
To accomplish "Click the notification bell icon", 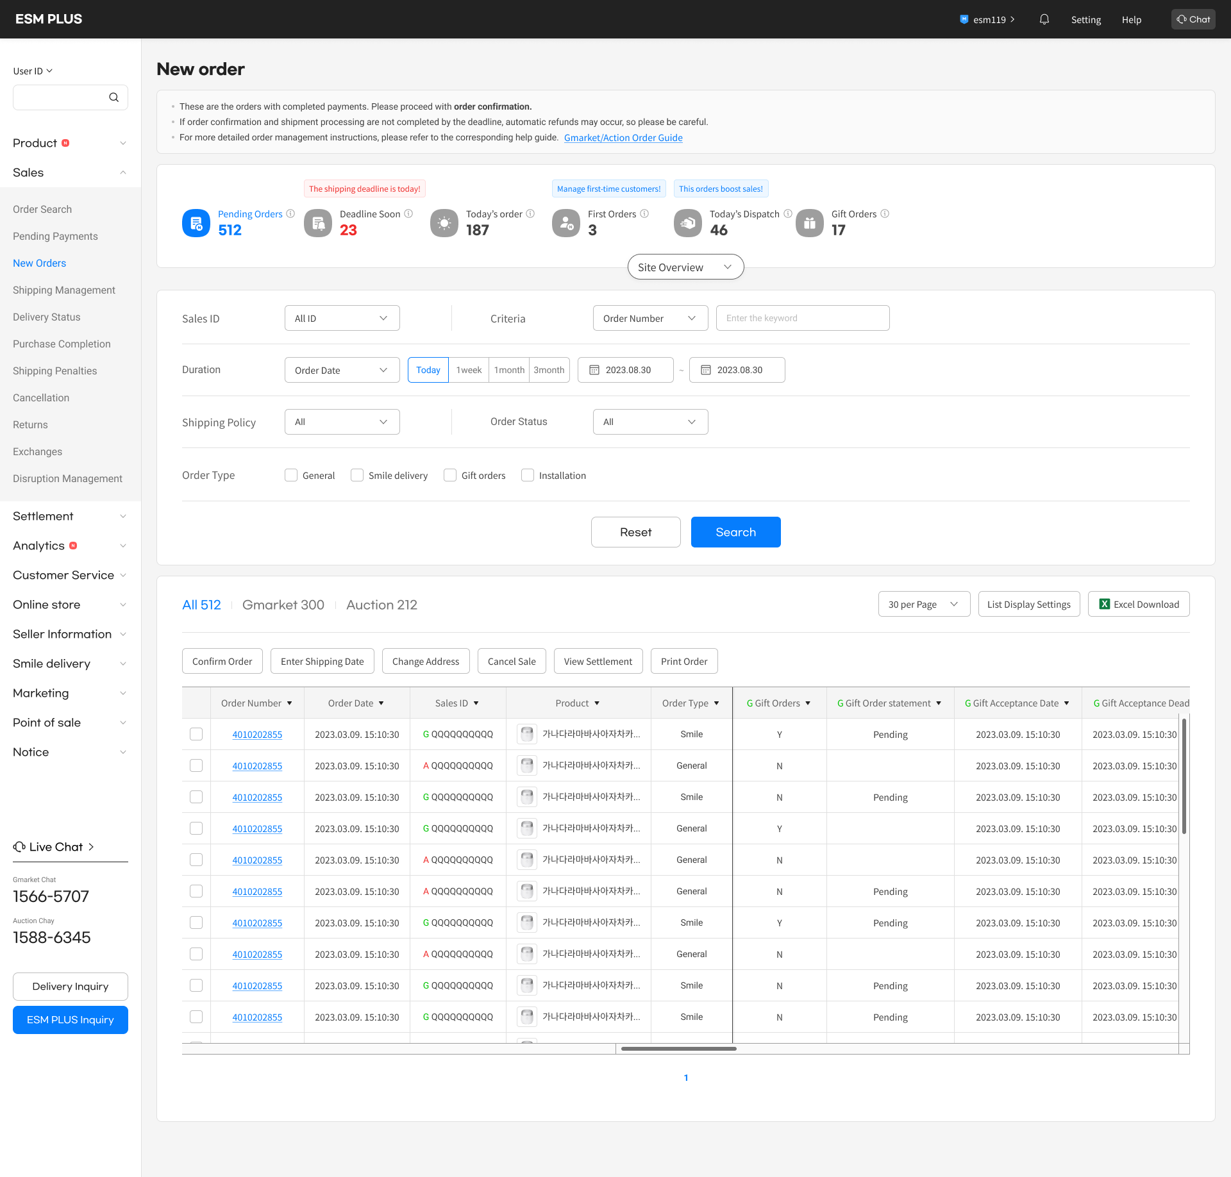I will coord(1044,19).
